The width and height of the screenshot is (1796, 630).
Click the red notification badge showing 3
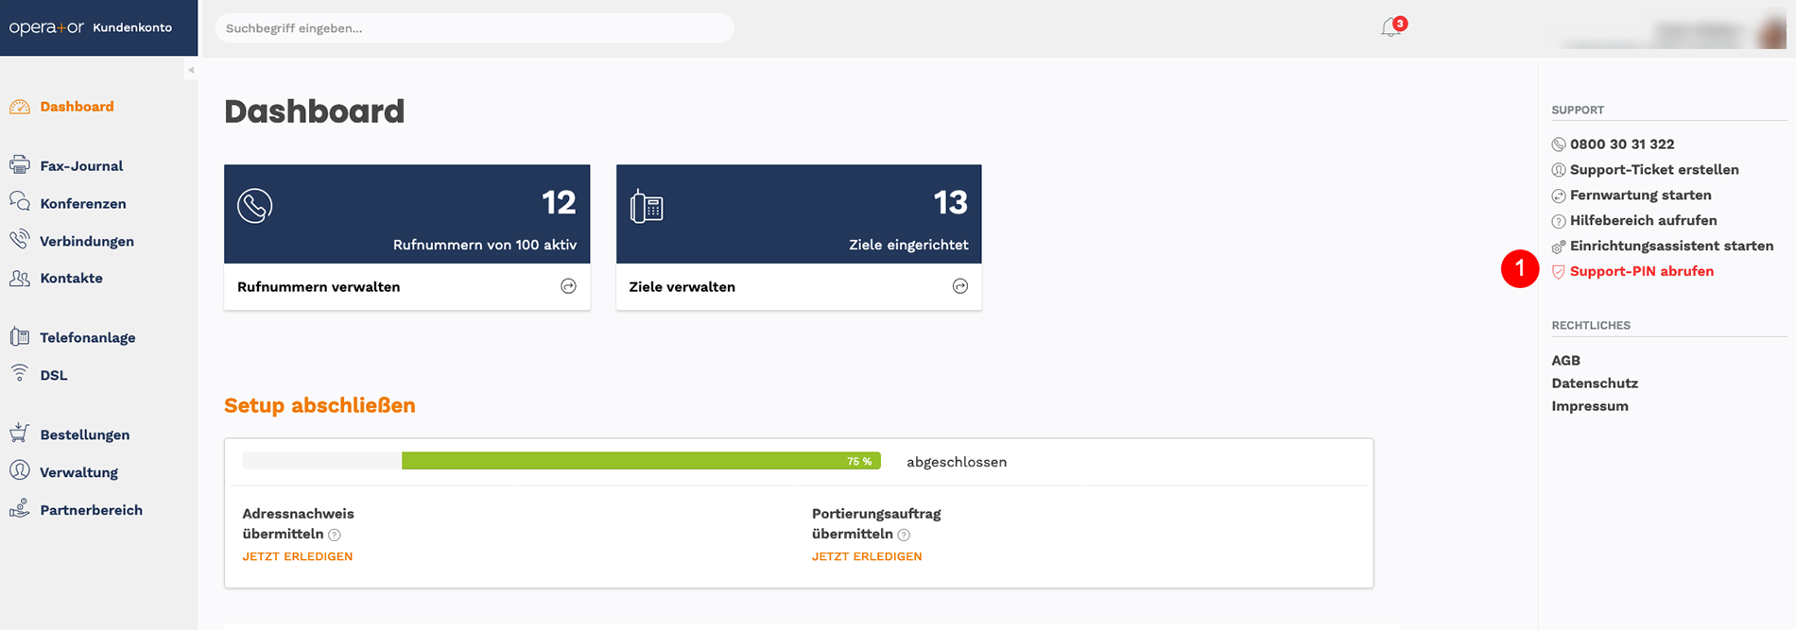click(1400, 24)
